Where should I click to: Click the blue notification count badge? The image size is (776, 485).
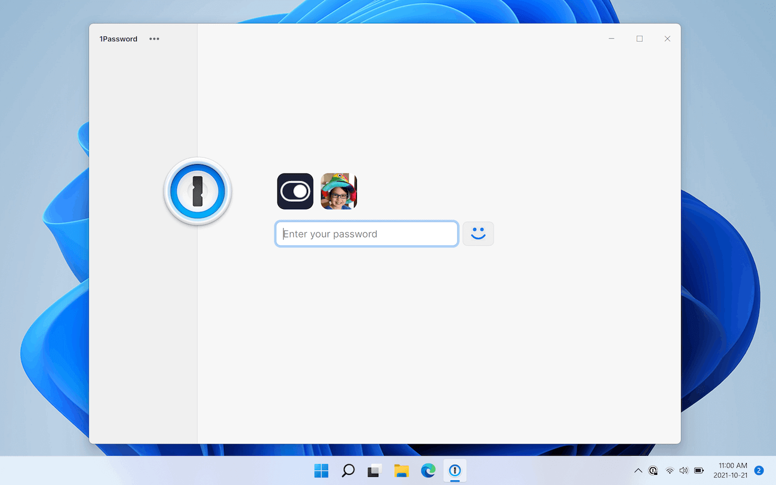(x=759, y=471)
